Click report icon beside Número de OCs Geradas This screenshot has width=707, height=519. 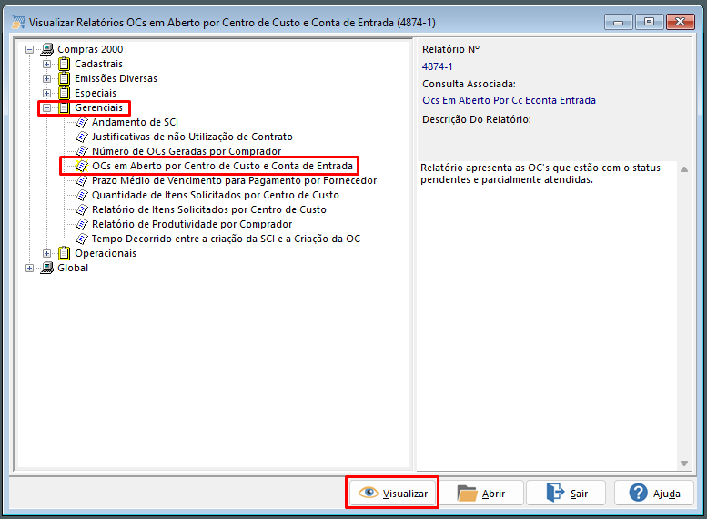(82, 151)
